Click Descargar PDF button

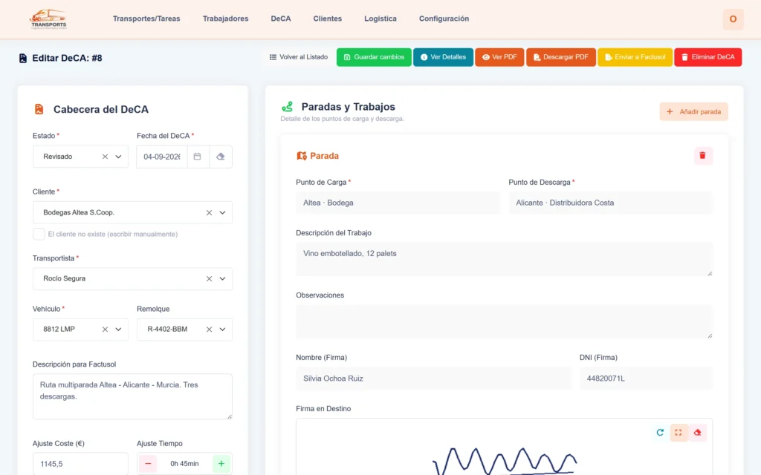coord(561,57)
